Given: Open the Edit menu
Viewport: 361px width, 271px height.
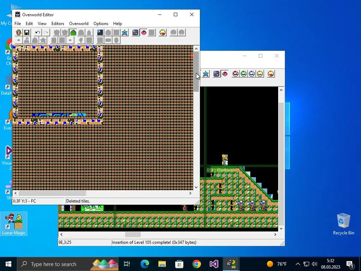Looking at the screenshot, I should pos(29,24).
